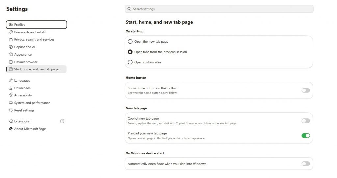This screenshot has height=178, width=337.
Task: Click the external link icon beside Extensions
Action: click(x=62, y=121)
